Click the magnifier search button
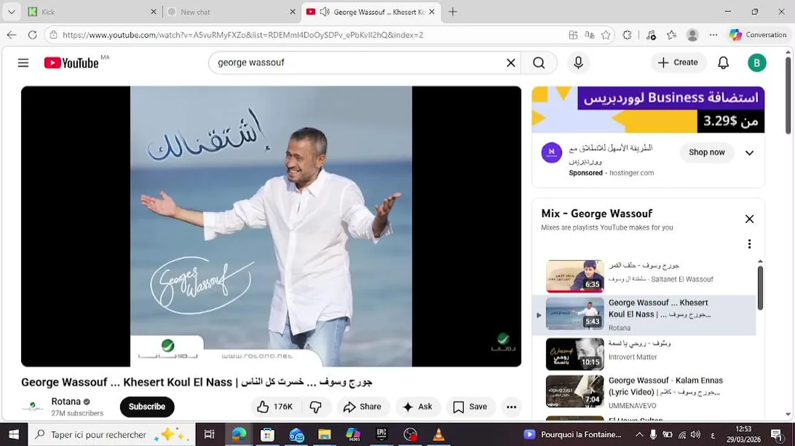This screenshot has width=795, height=446. [539, 63]
